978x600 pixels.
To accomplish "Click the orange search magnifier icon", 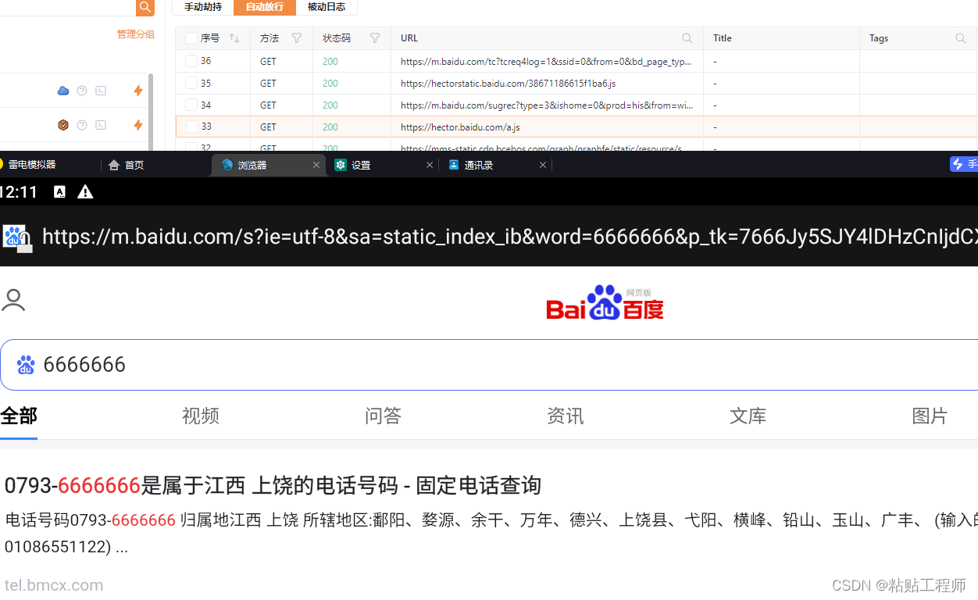I will tap(145, 7).
